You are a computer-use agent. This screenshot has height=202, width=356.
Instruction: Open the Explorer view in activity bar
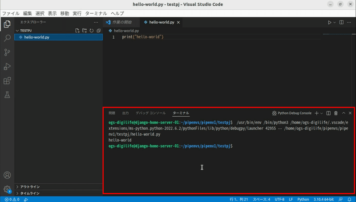pyautogui.click(x=7, y=24)
